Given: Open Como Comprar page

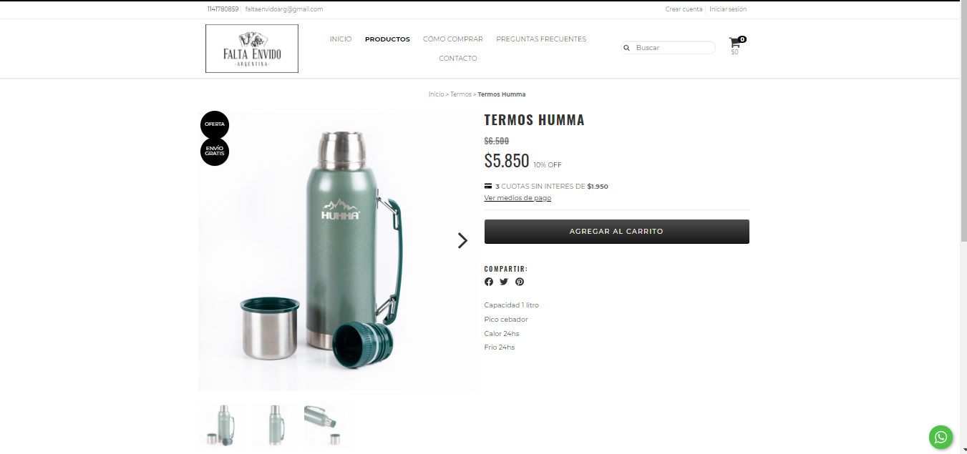Looking at the screenshot, I should 453,39.
